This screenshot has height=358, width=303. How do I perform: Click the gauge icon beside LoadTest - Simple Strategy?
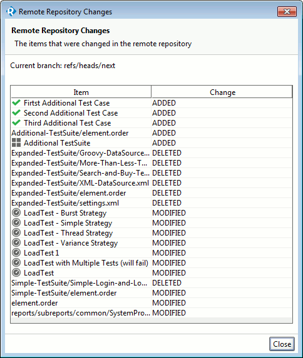16,223
